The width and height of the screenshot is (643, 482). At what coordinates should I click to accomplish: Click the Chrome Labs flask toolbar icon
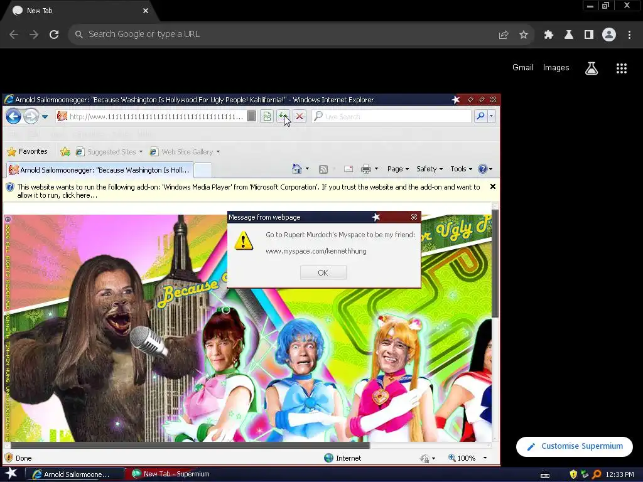point(569,35)
